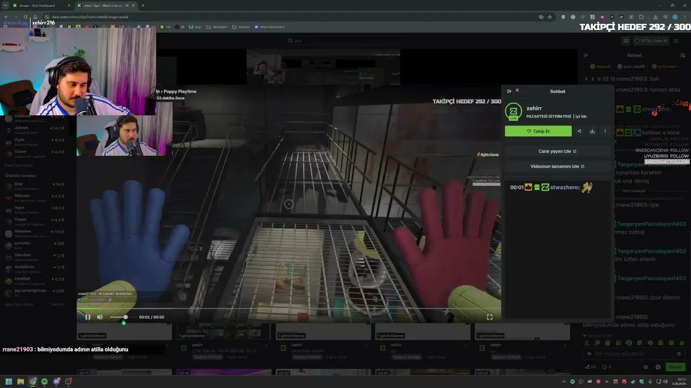Viewport: 691px width, 388px height.
Task: Open the browser extensions puzzle icon
Action: [641, 17]
